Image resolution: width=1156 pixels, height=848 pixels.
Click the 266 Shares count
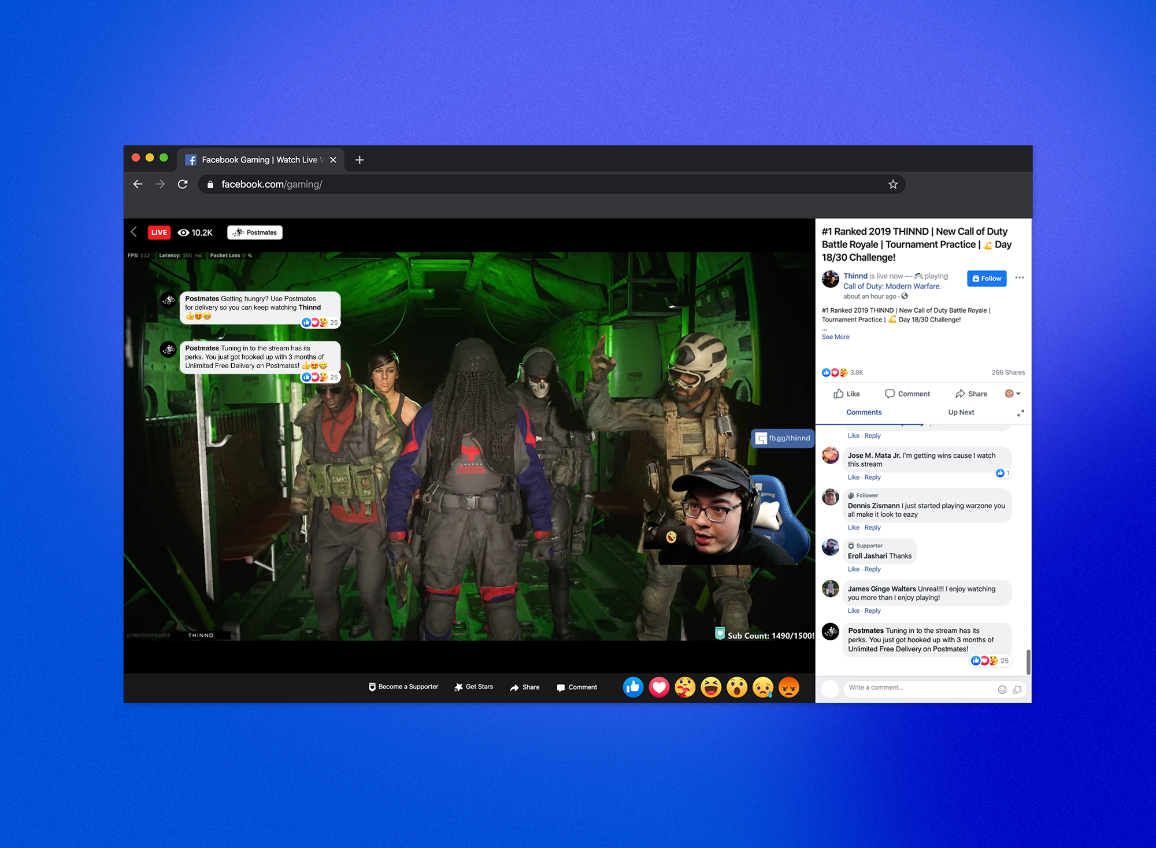pyautogui.click(x=1008, y=372)
